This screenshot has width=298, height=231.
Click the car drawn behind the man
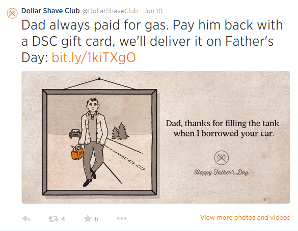tap(75, 133)
